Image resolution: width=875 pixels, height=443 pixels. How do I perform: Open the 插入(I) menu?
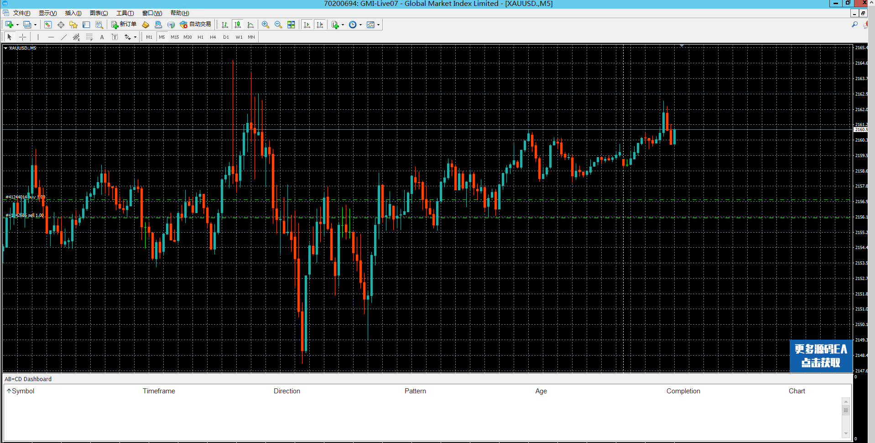click(73, 13)
